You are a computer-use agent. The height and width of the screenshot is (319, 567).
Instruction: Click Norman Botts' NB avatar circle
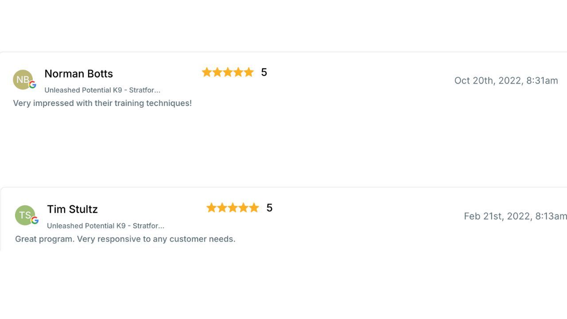click(22, 79)
